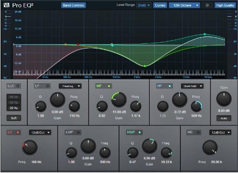Open the 12th Octave spectrum dropdown

point(185,6)
